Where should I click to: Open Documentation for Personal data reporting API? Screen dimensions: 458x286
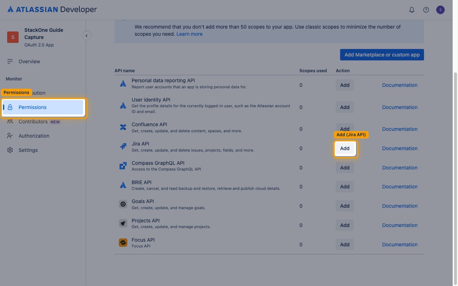(x=400, y=85)
